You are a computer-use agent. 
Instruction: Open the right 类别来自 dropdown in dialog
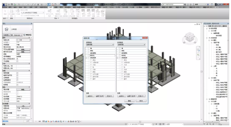click(131, 45)
